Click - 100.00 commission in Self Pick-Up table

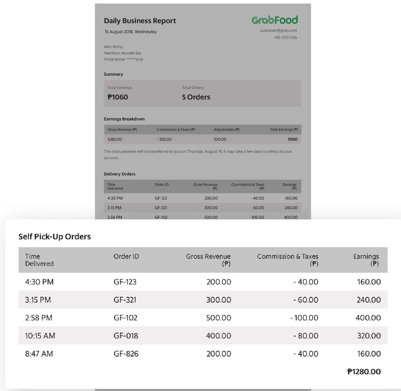coord(304,318)
